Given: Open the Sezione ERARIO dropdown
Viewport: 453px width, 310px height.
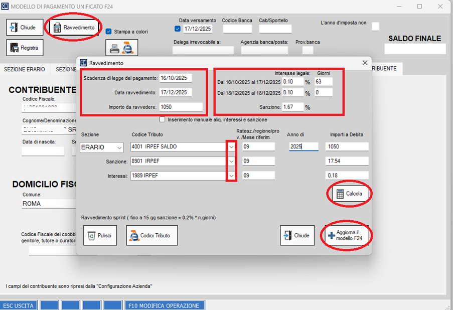Looking at the screenshot, I should tap(119, 147).
